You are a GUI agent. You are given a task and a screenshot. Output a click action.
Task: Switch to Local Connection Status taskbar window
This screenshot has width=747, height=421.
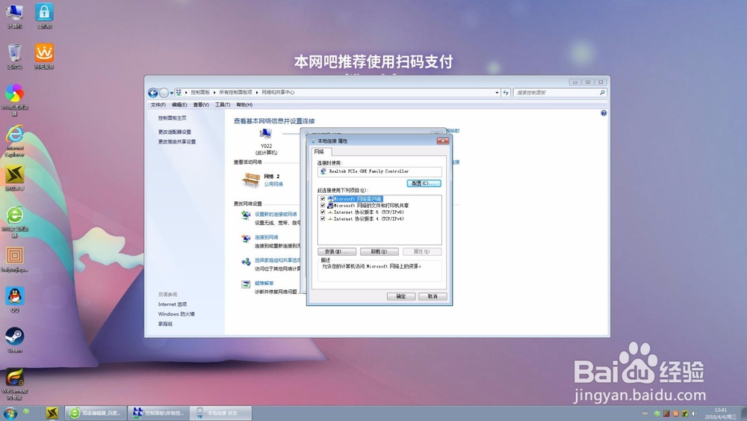click(x=221, y=413)
